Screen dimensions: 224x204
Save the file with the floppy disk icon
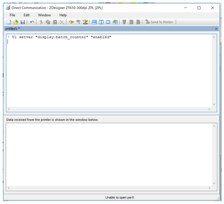(x=23, y=22)
